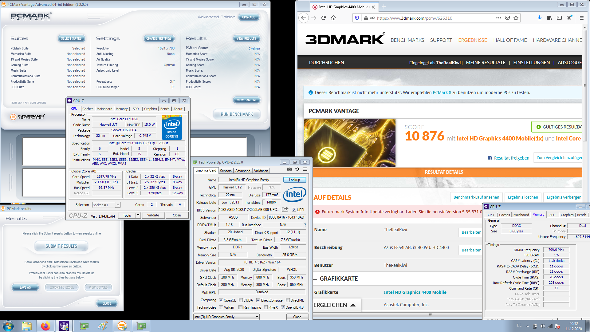The height and width of the screenshot is (332, 590).
Task: Open HALL OF FAME on 3DMark
Action: pos(510,40)
